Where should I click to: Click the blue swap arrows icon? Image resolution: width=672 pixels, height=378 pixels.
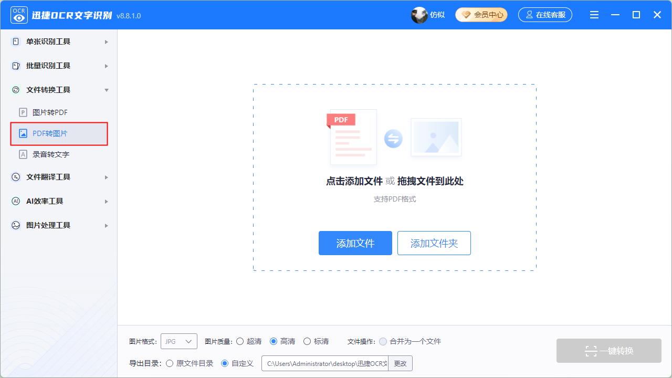point(393,139)
